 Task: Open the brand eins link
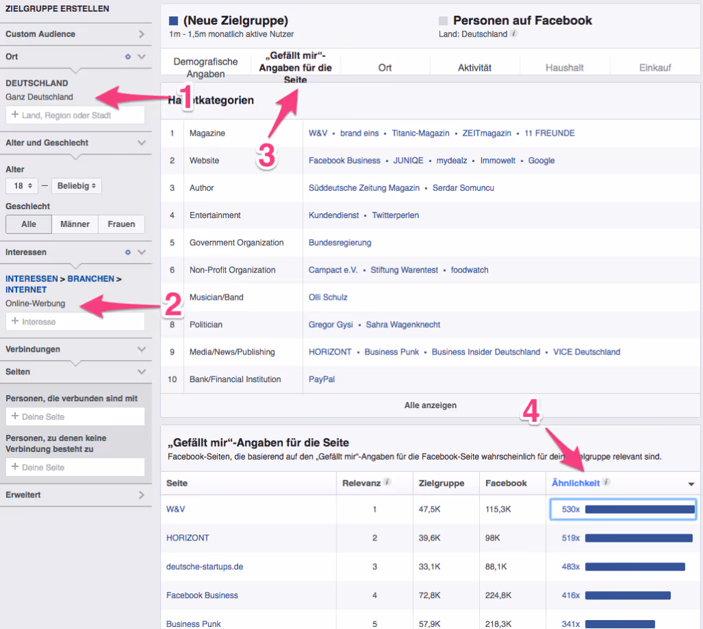[360, 133]
